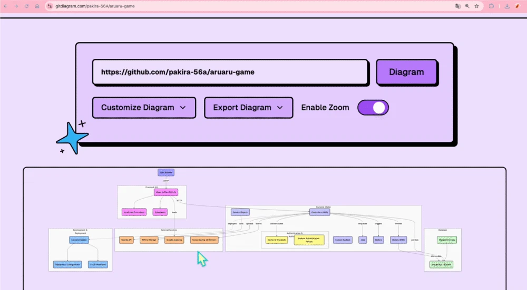Click the Custom Authentication Failure node
This screenshot has width=527, height=290.
309,240
